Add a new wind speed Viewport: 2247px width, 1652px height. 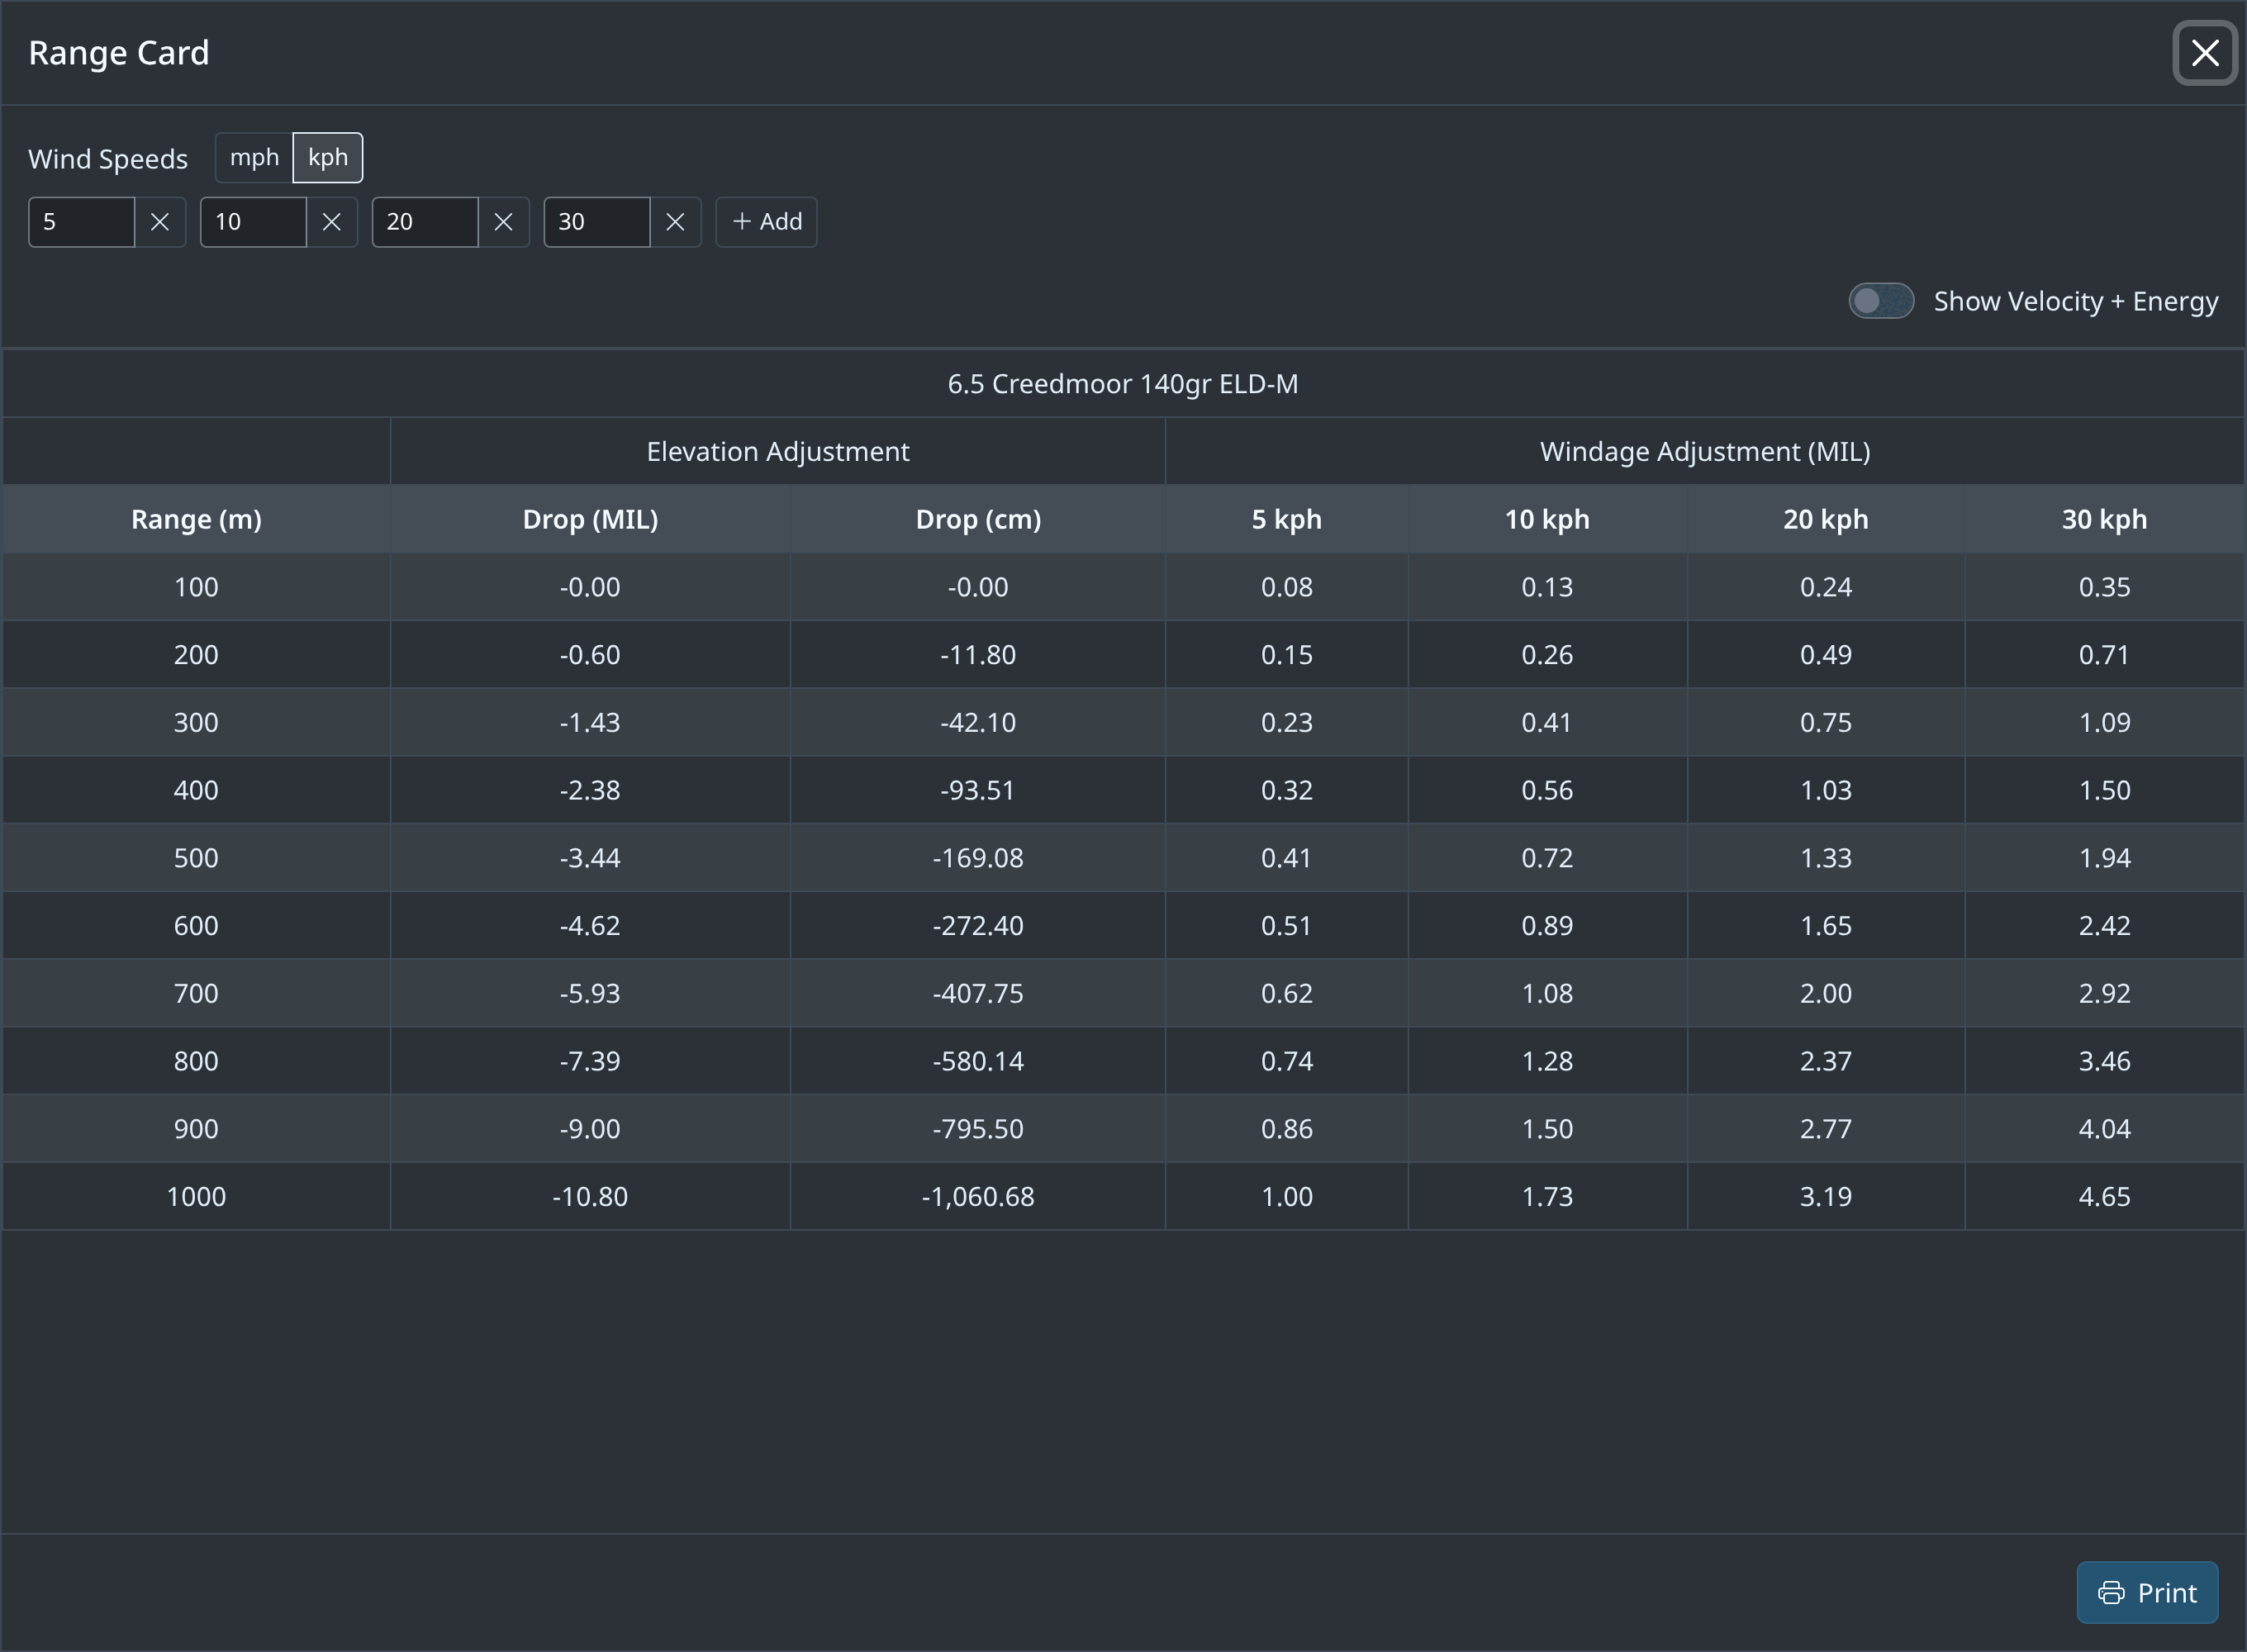pos(767,222)
